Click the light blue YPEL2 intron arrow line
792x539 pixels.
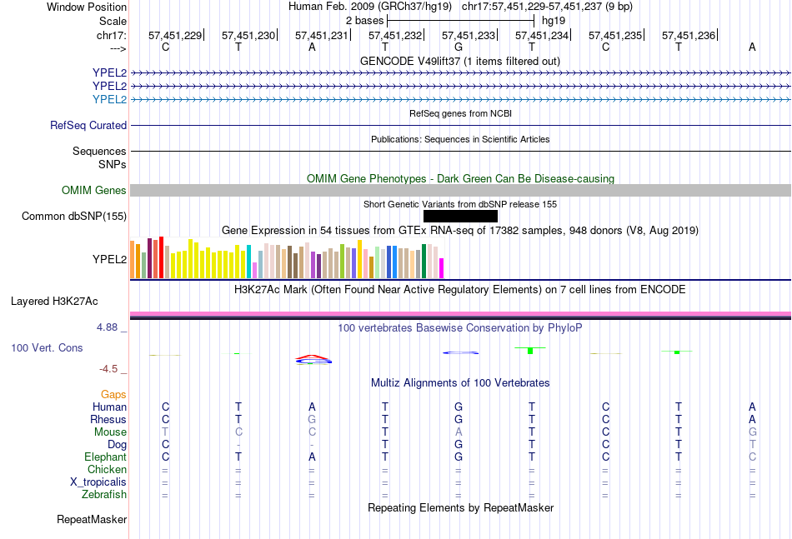pos(460,100)
